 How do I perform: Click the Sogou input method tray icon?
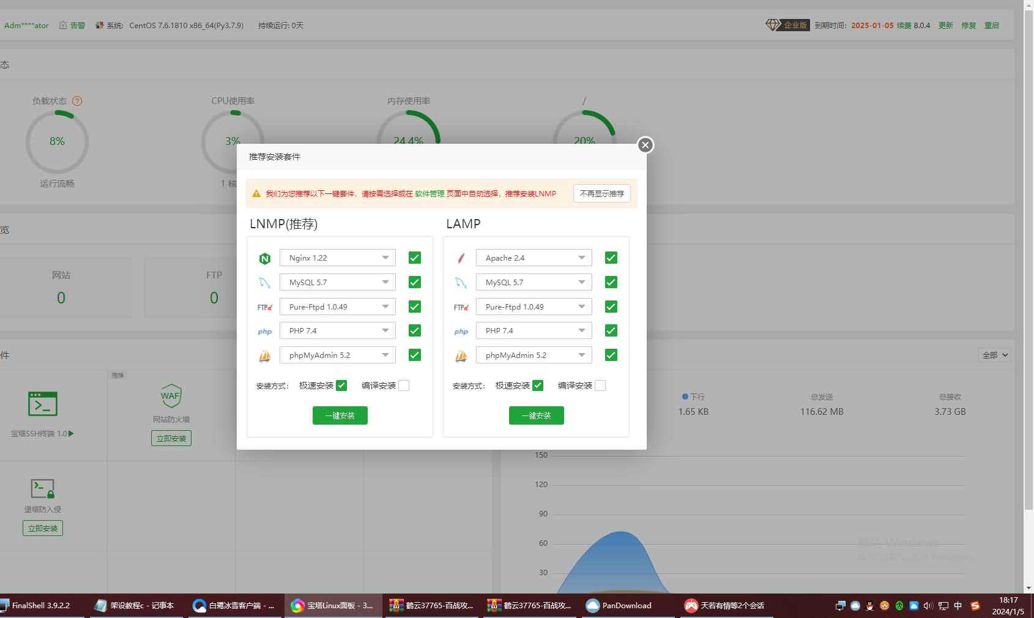coord(975,606)
